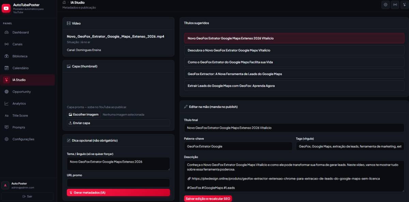Viewport: 409px width, 202px height.
Task: Click the Auto Poster avatar 'A' icon
Action: pos(5,185)
